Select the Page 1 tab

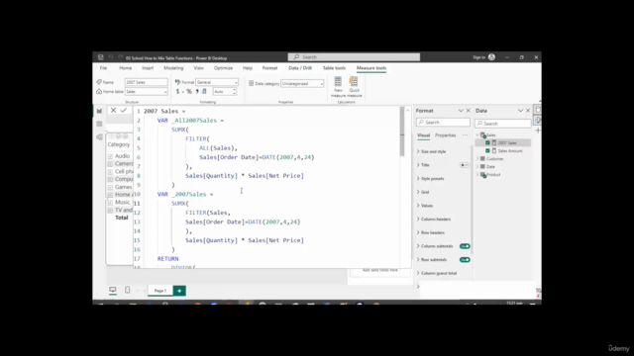[x=160, y=291]
